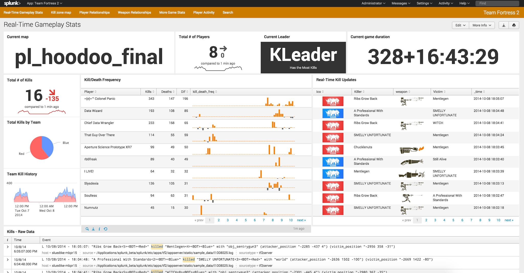The width and height of the screenshot is (524, 273).
Task: Click the highlighted 'killed' term in first event
Action: pos(157,246)
